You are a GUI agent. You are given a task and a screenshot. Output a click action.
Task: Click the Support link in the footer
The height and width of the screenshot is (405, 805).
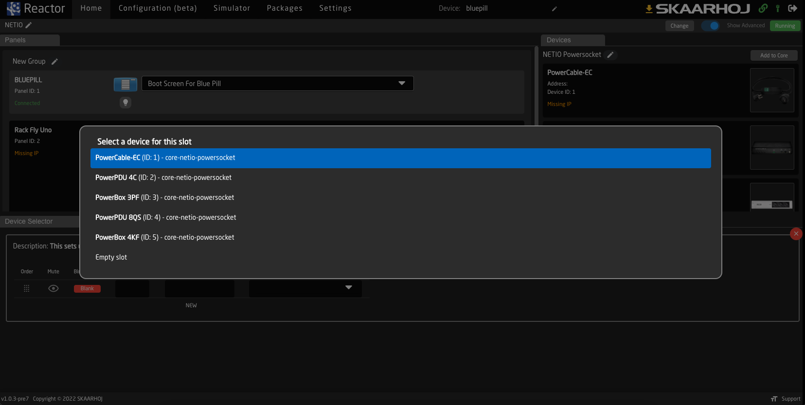(x=791, y=399)
